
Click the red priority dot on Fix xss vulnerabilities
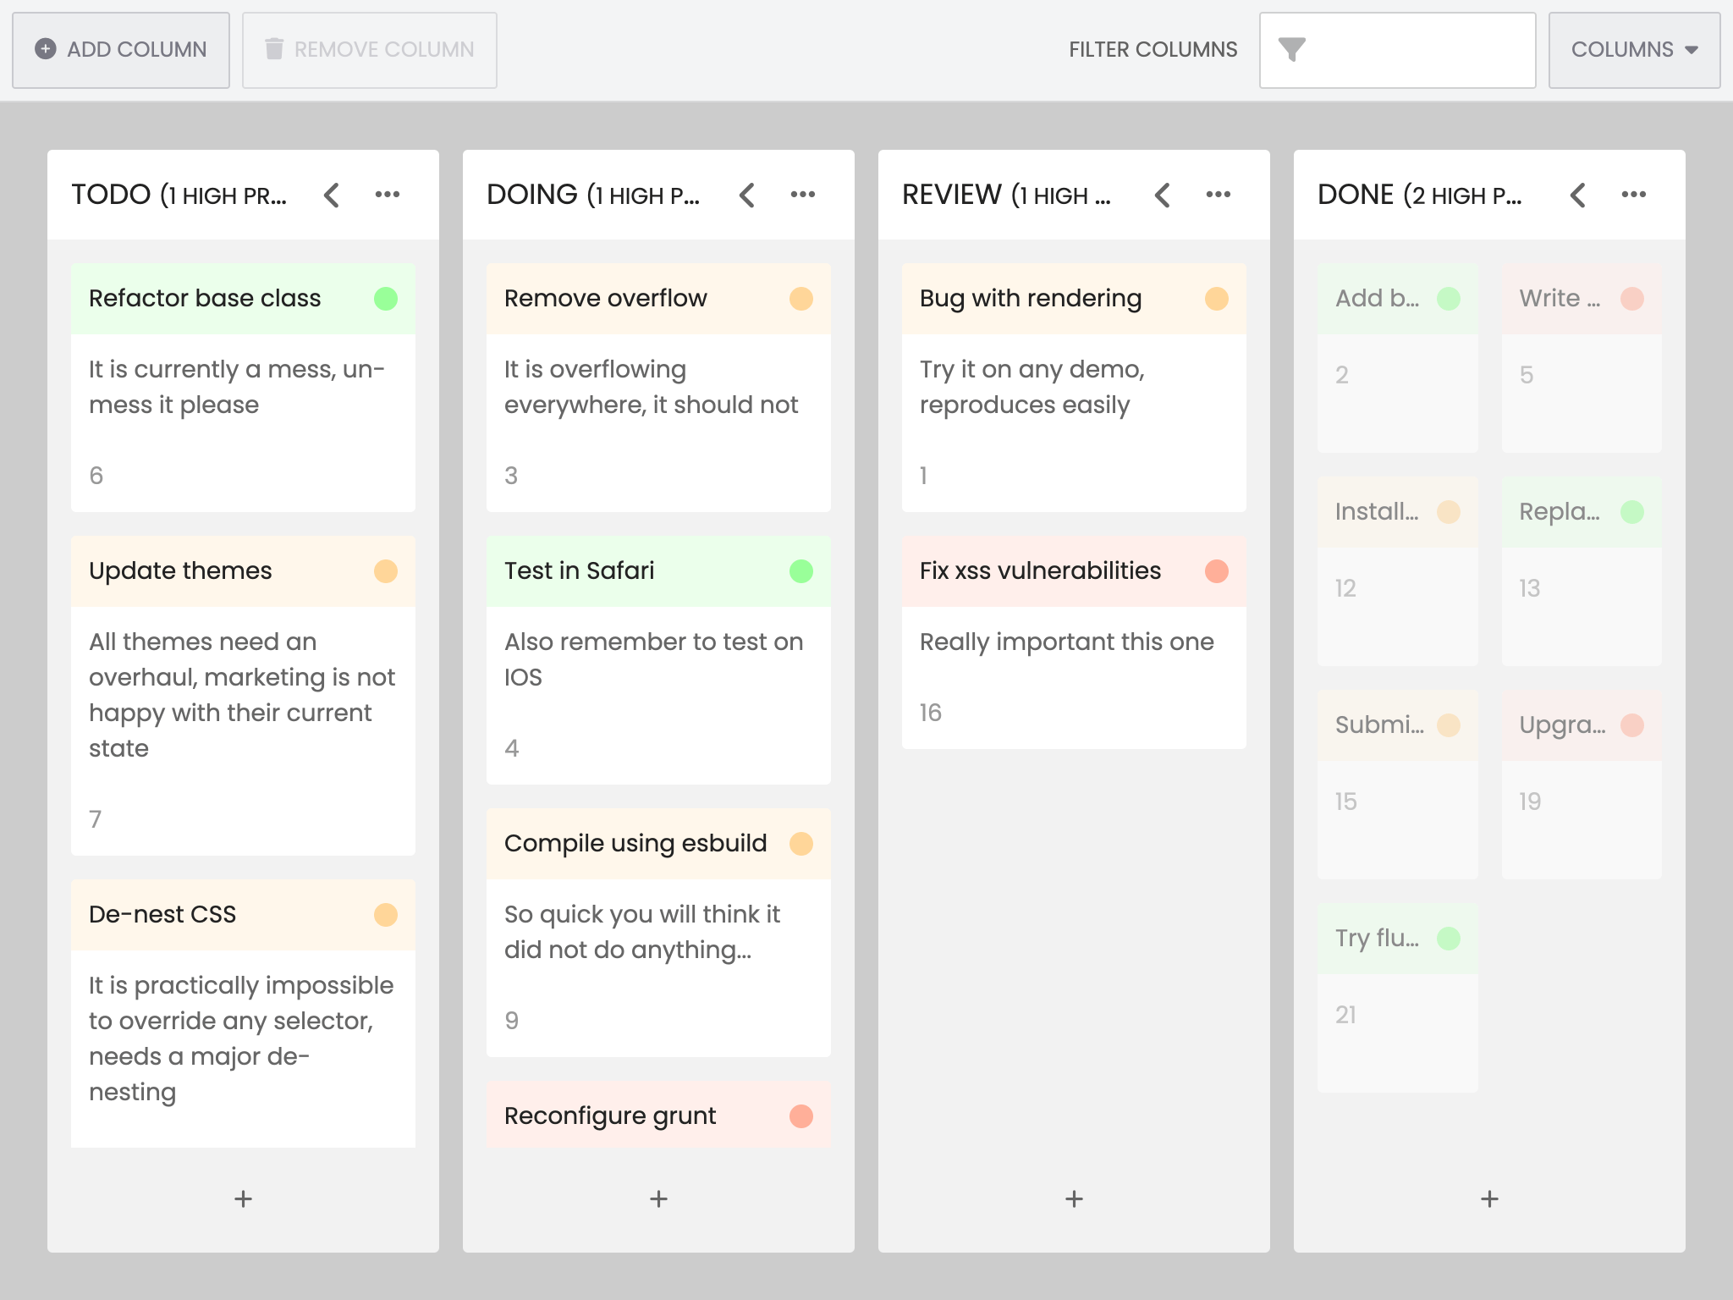pyautogui.click(x=1217, y=571)
